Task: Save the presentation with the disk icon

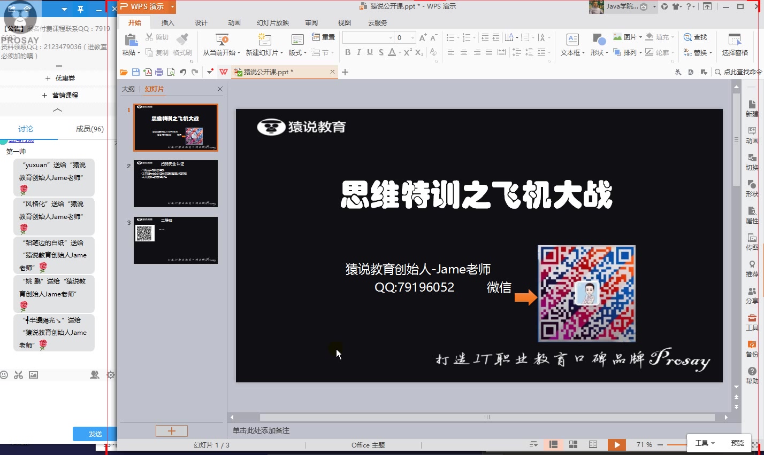Action: click(x=136, y=72)
